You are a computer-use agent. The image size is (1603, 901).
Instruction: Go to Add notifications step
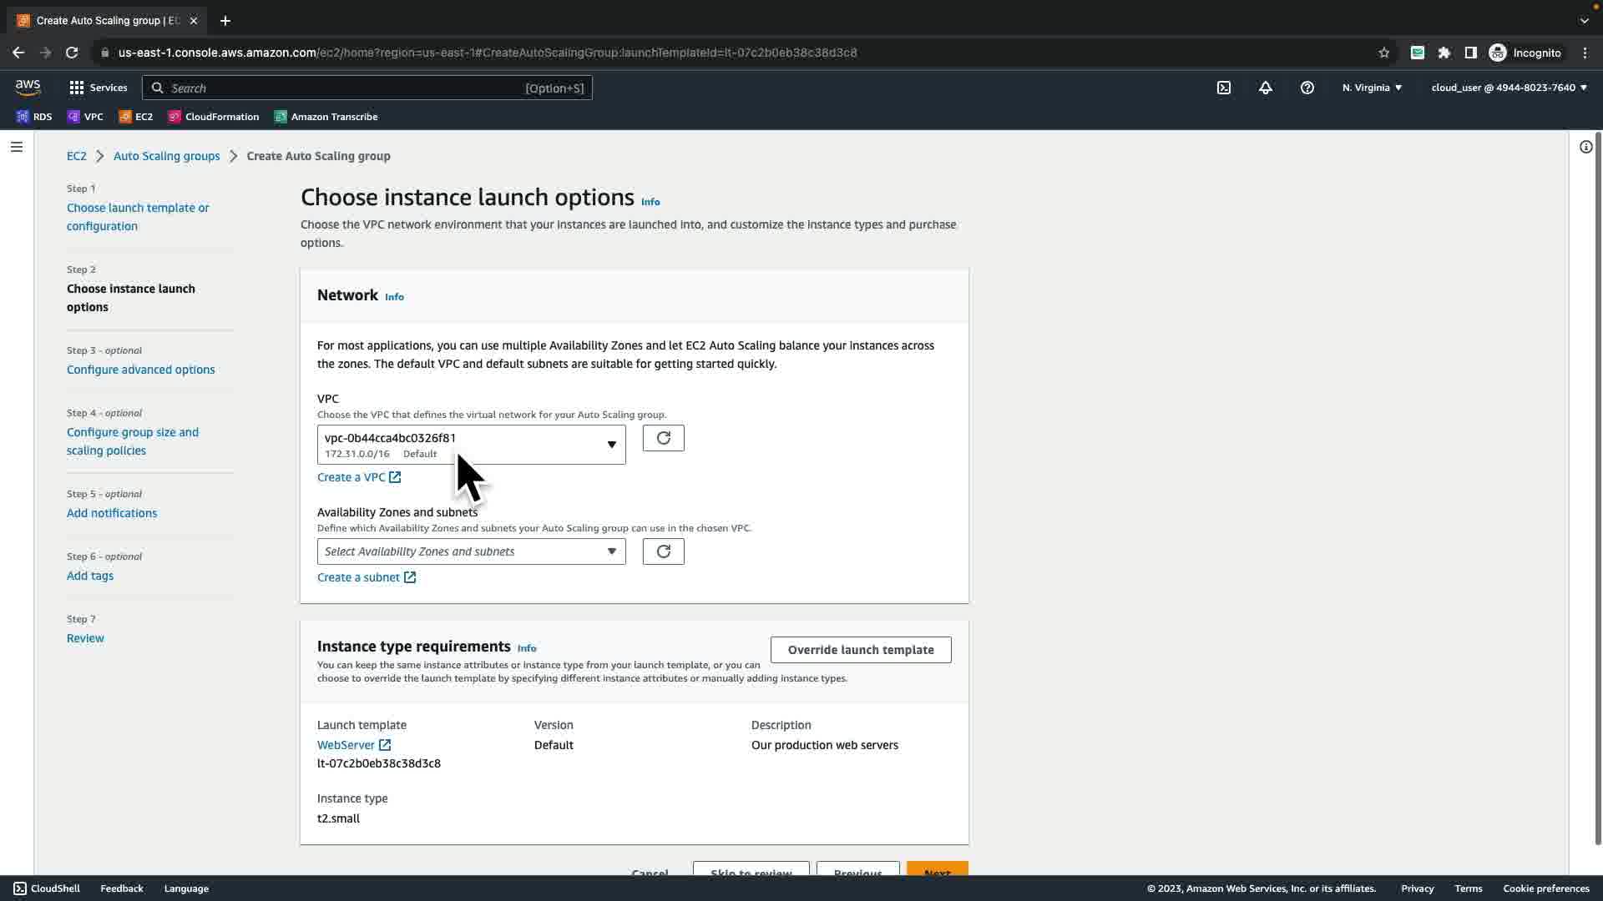(x=112, y=513)
